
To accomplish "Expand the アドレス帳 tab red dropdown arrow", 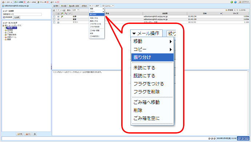I will 48,2.
